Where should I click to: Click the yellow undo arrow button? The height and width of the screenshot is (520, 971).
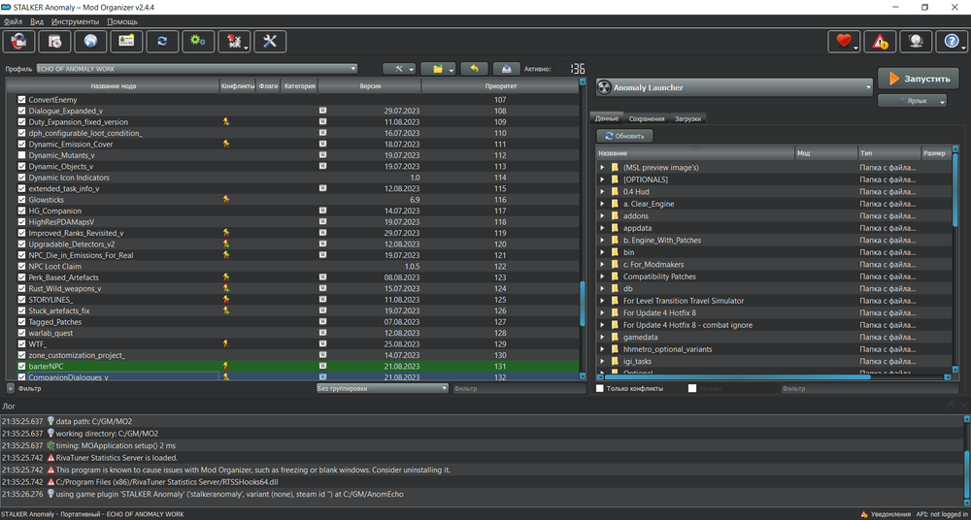[474, 69]
